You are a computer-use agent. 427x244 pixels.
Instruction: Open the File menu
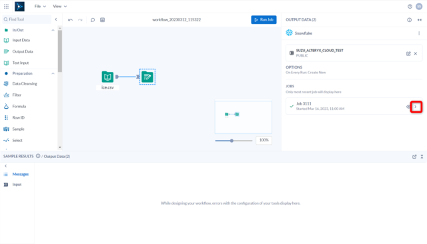click(x=40, y=6)
